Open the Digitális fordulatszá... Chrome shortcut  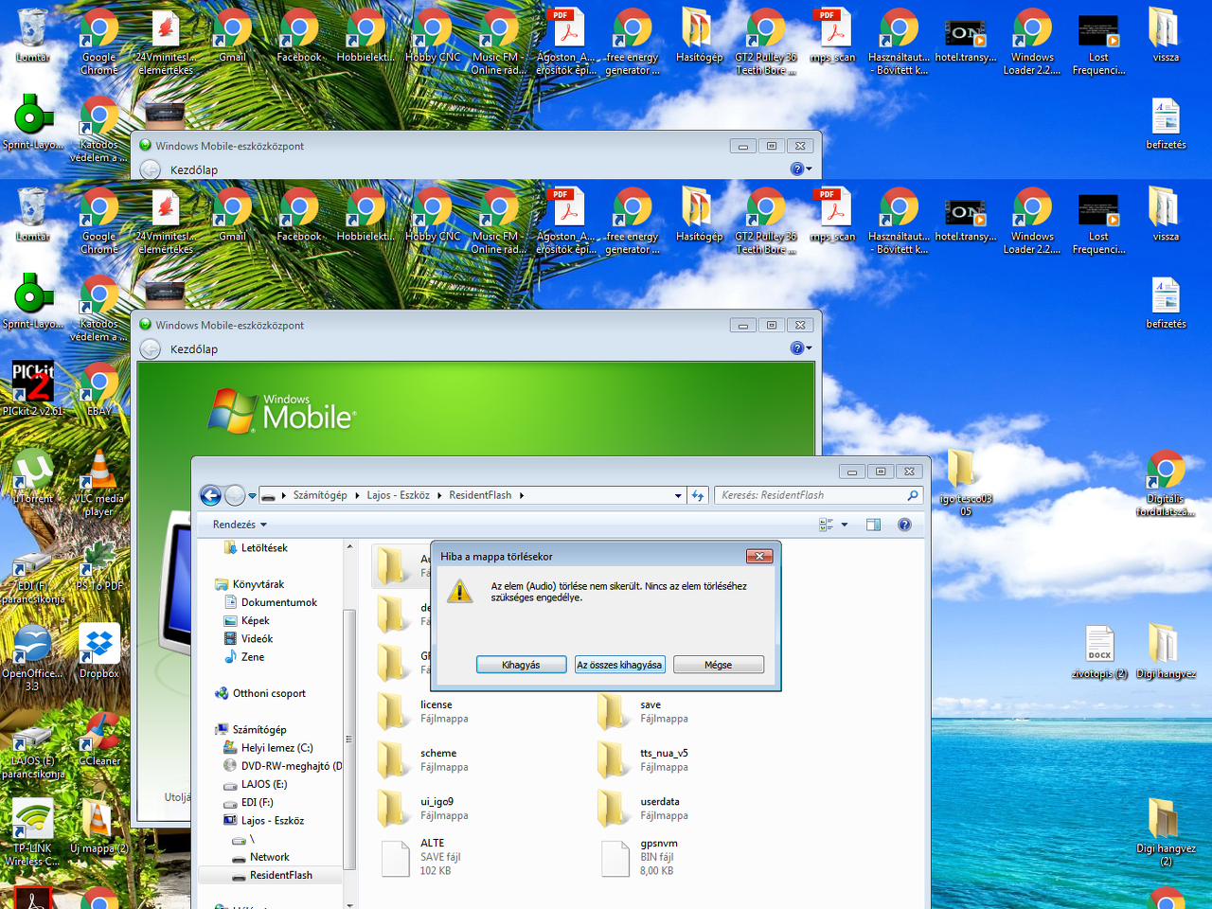point(1165,482)
